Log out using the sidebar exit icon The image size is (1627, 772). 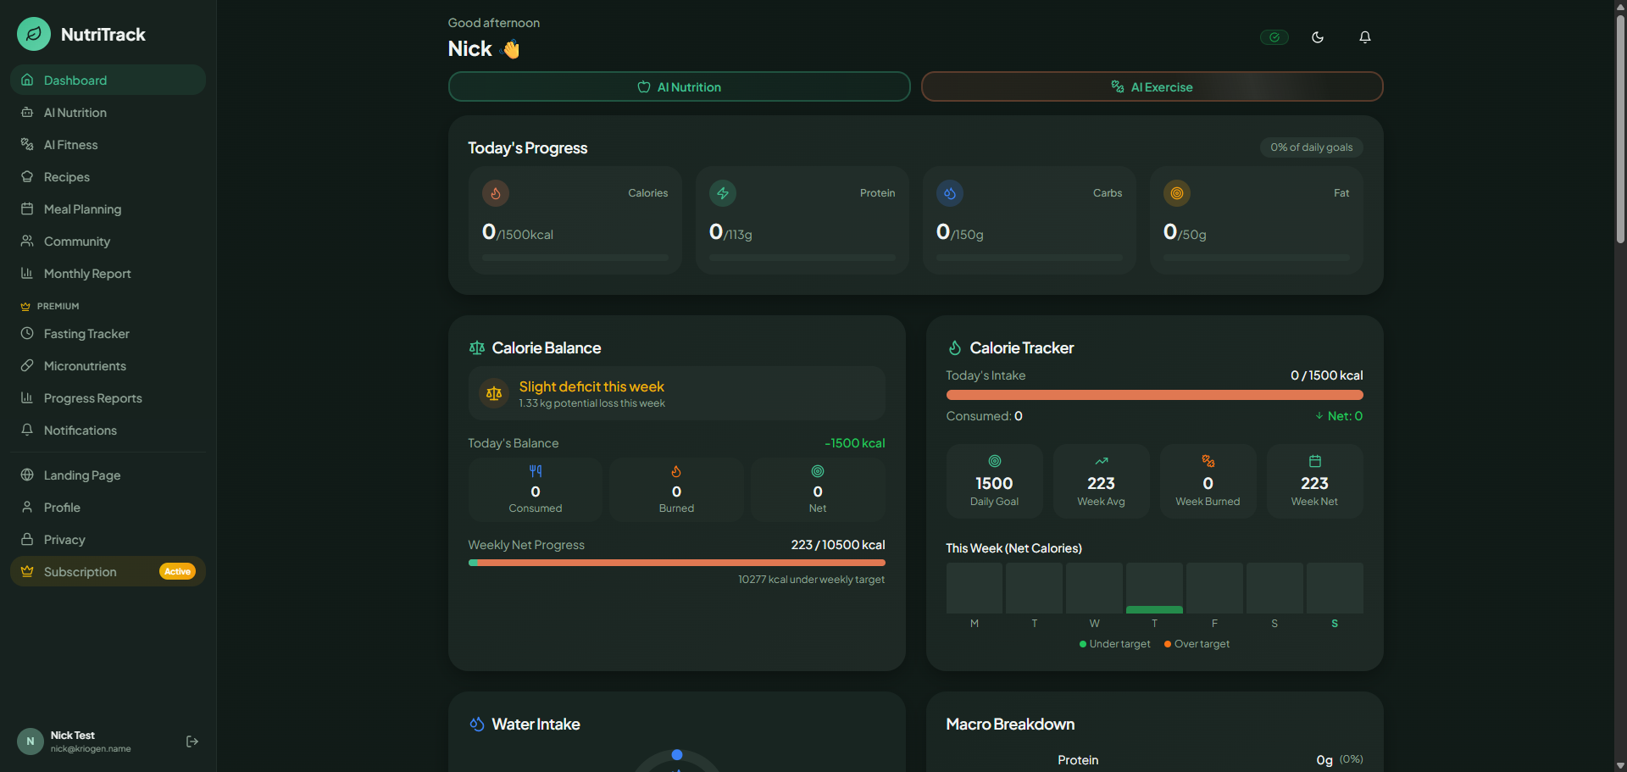192,741
